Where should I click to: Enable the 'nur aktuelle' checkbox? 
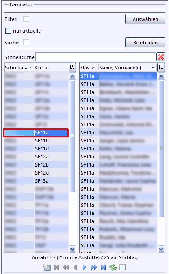8,31
